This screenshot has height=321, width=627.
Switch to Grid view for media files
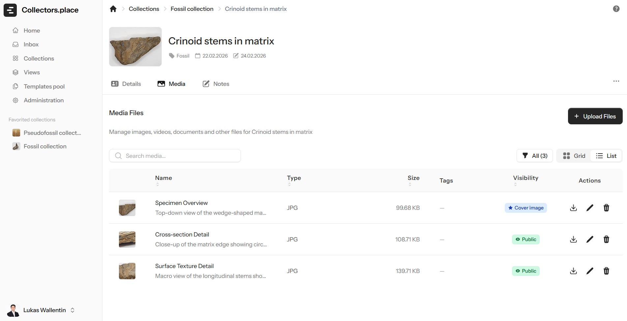point(573,156)
